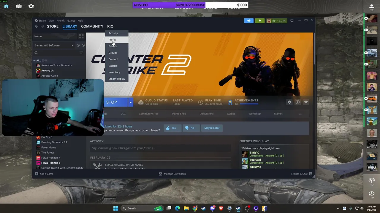Open the Market link

click(278, 114)
